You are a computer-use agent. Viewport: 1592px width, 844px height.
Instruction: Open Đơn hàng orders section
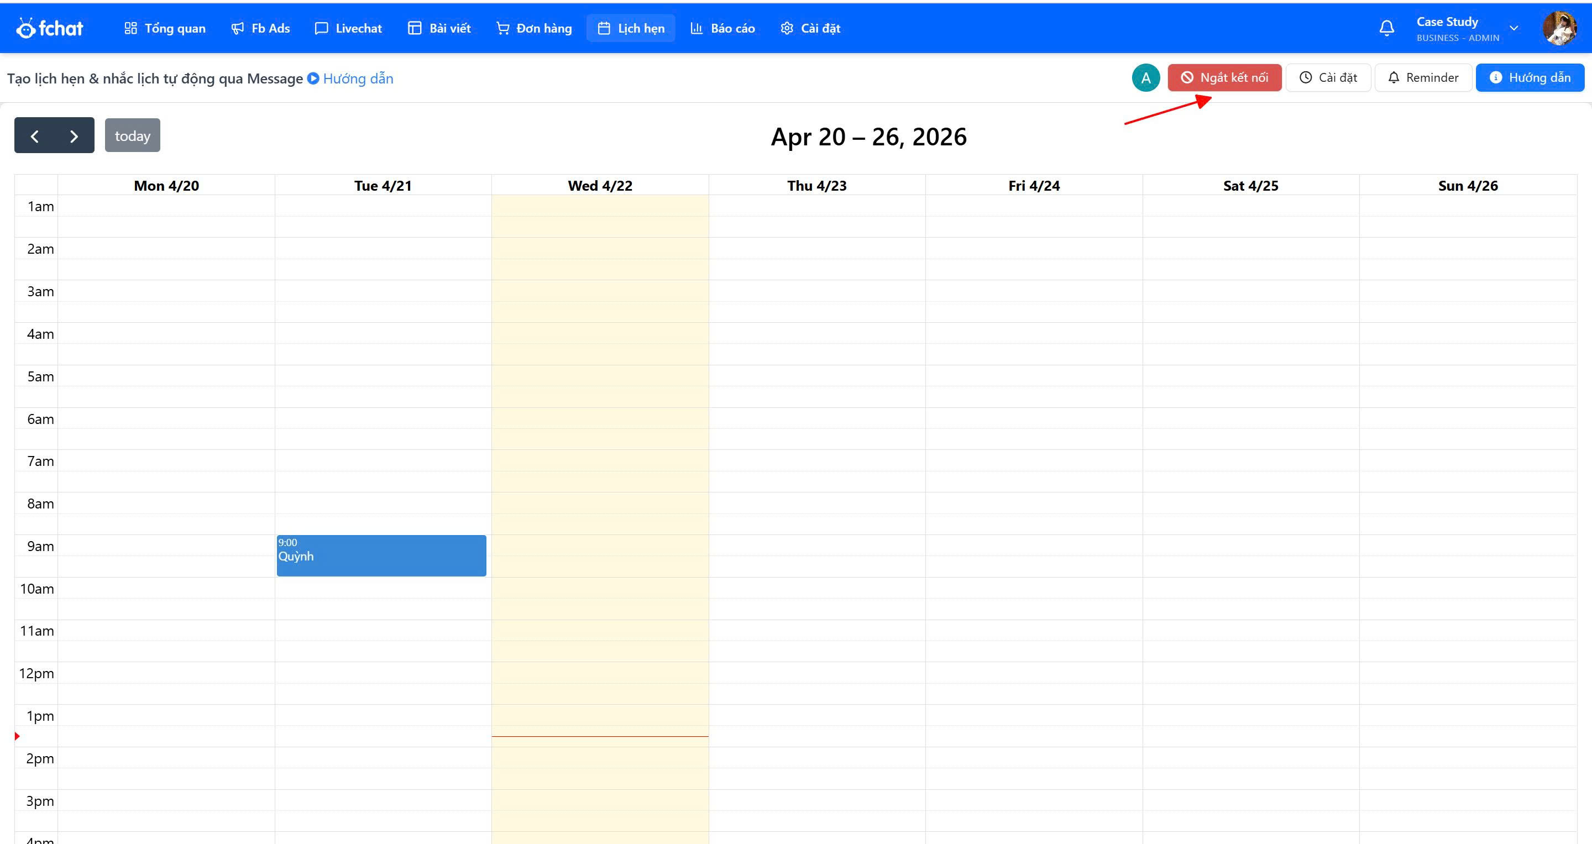[x=533, y=28]
